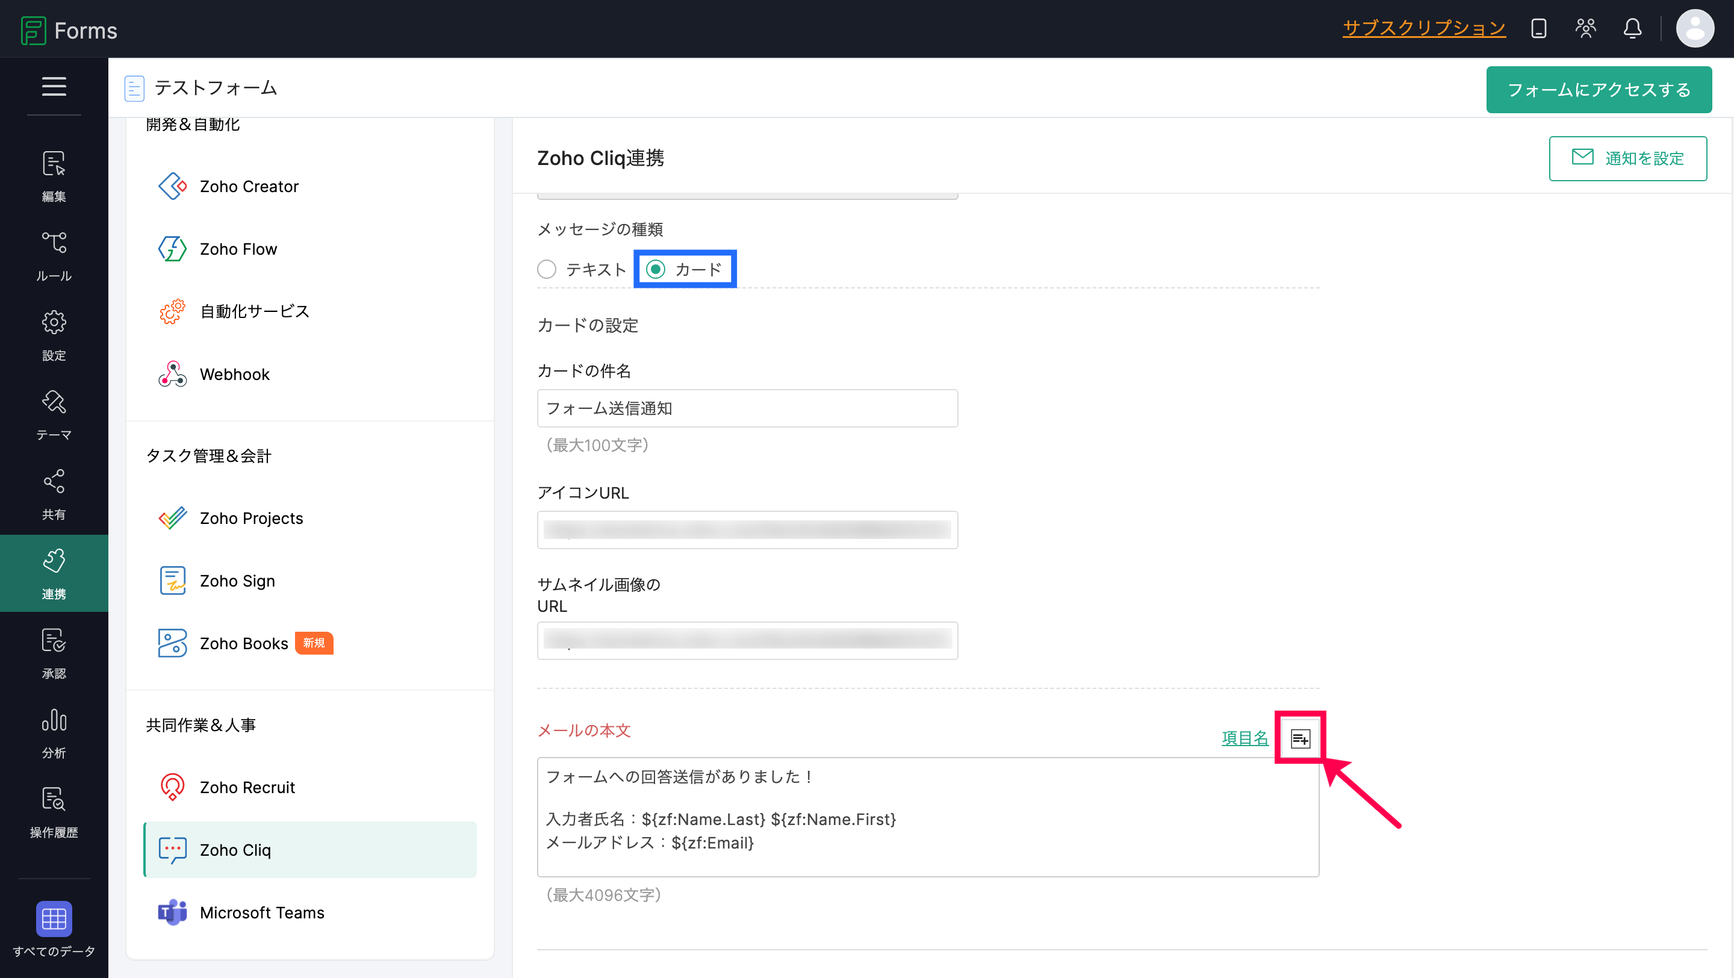
Task: Open the 編集 (Edit) sidebar section
Action: pos(54,176)
